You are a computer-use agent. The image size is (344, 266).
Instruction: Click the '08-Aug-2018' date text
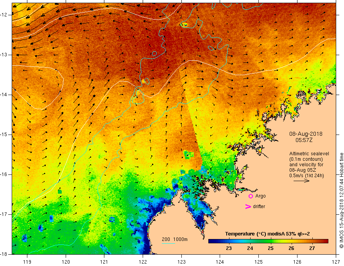pyautogui.click(x=306, y=134)
